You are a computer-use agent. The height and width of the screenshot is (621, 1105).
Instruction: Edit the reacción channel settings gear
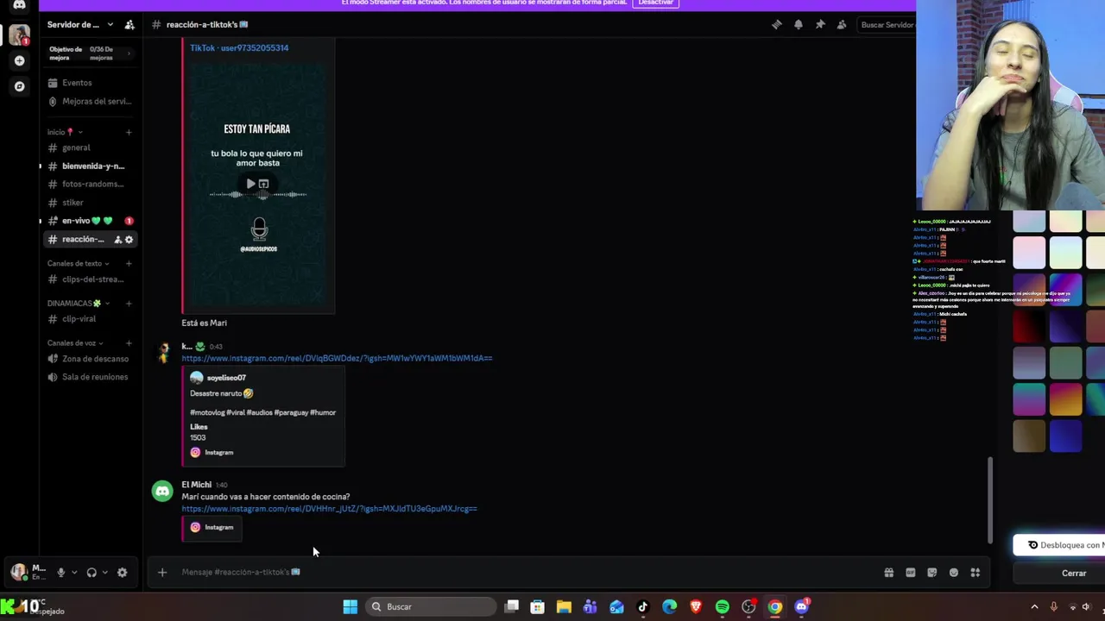129,240
